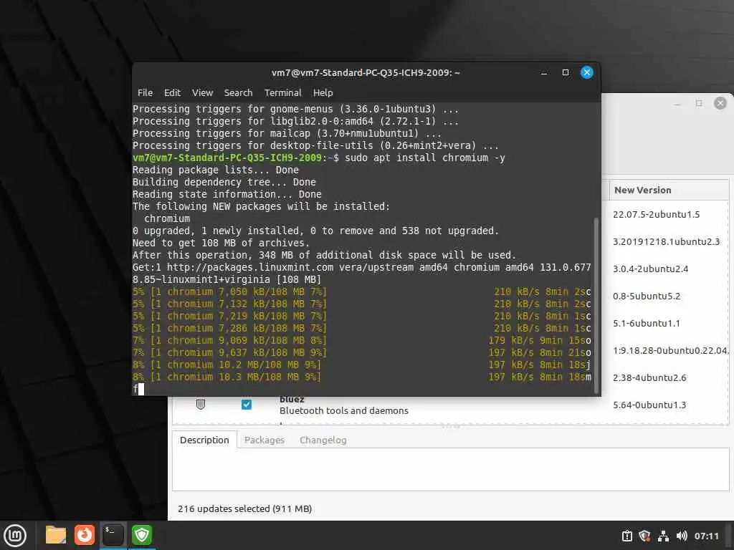Image resolution: width=734 pixels, height=550 pixels.
Task: Select the bluez Bluetooth tools row
Action: pos(450,405)
